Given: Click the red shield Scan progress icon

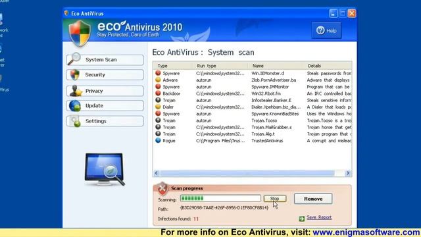Looking at the screenshot, I should click(x=162, y=188).
